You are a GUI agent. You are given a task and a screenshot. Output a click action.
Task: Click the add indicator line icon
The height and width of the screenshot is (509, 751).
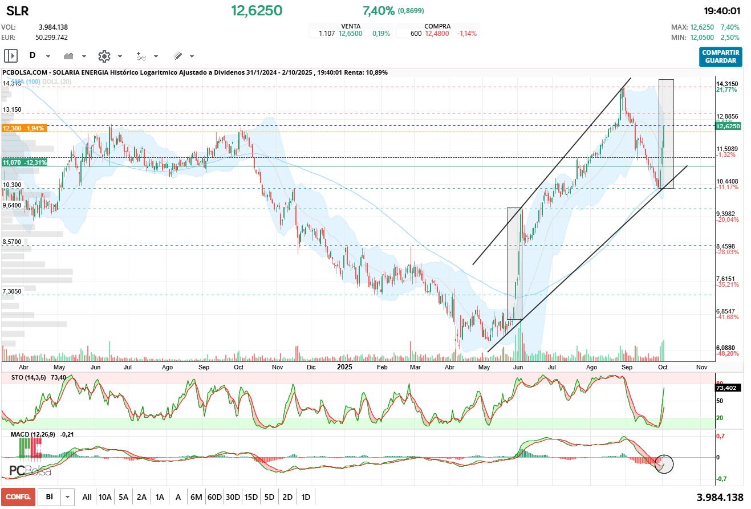(140, 56)
